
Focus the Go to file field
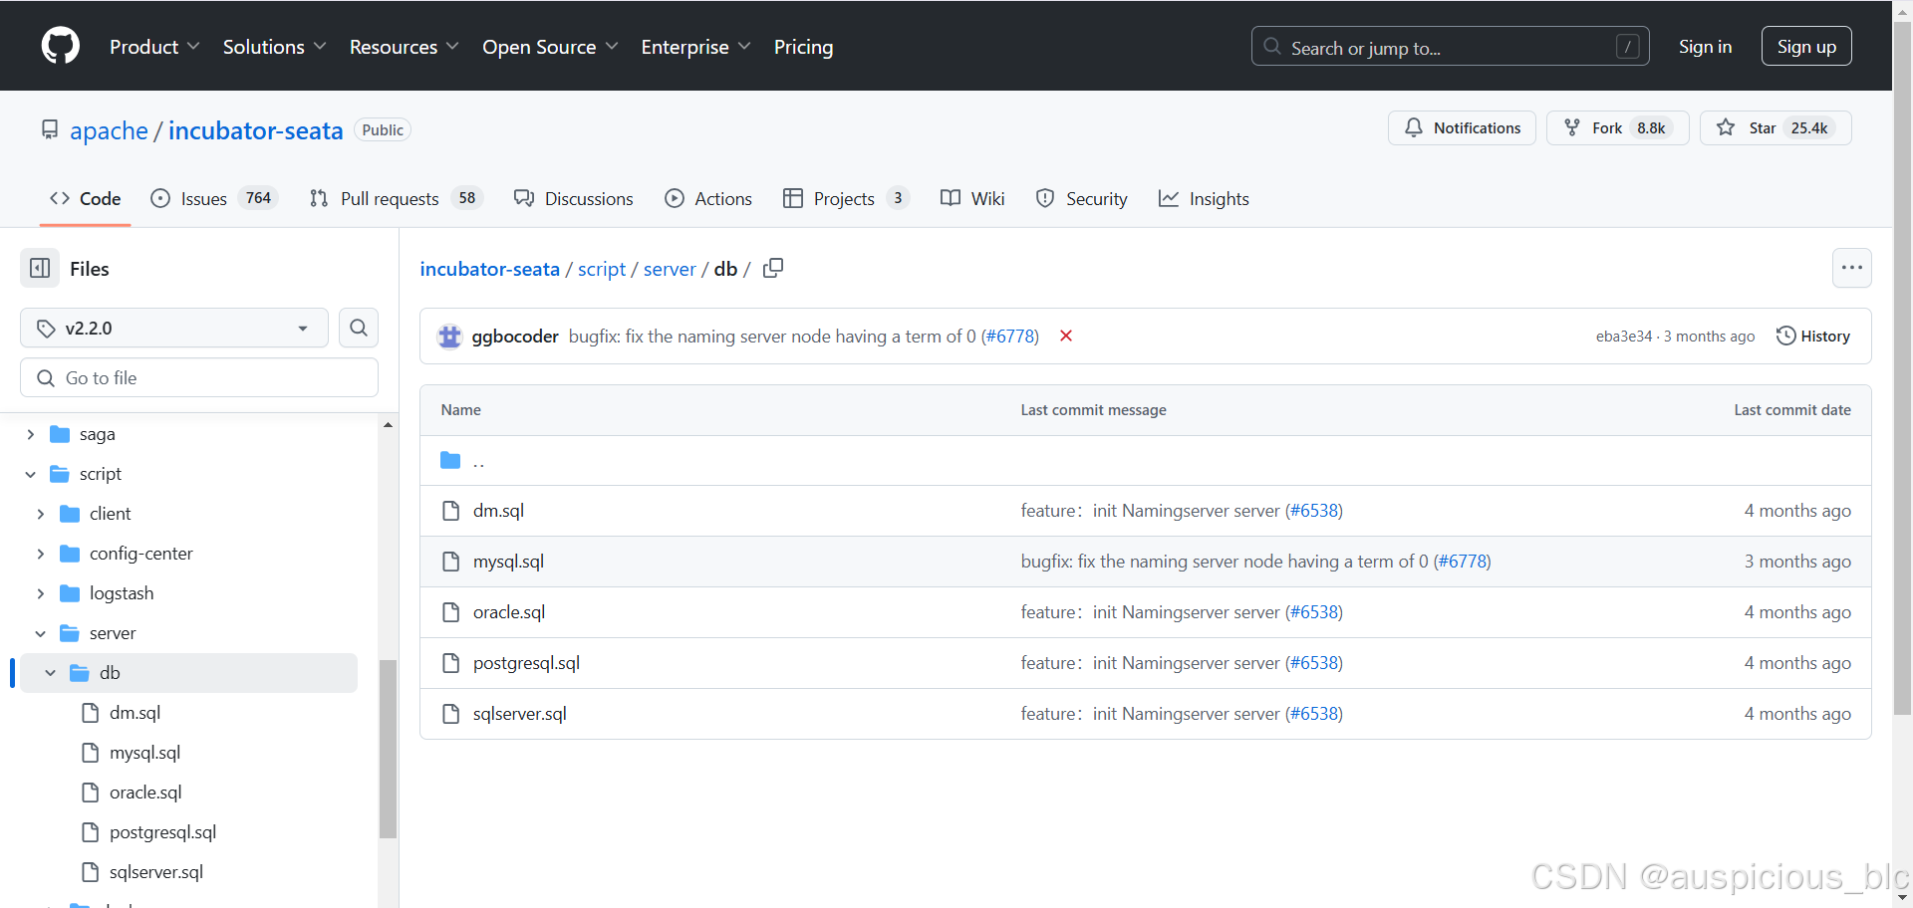pos(199,378)
